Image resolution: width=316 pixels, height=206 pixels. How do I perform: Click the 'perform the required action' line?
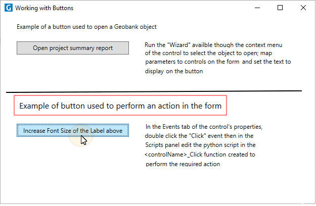pyautogui.click(x=183, y=164)
